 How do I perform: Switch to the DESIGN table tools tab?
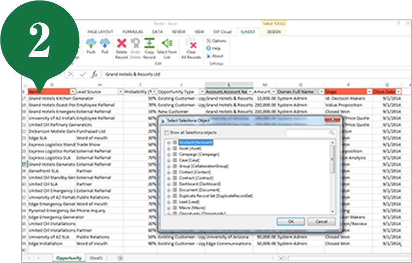[274, 32]
